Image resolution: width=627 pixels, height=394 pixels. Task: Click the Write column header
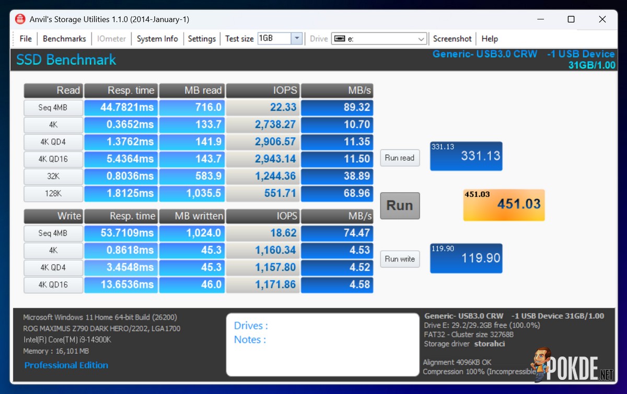tap(53, 216)
